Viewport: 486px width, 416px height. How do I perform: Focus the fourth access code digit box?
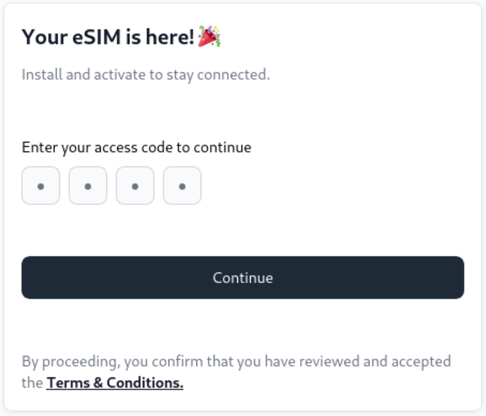[182, 186]
